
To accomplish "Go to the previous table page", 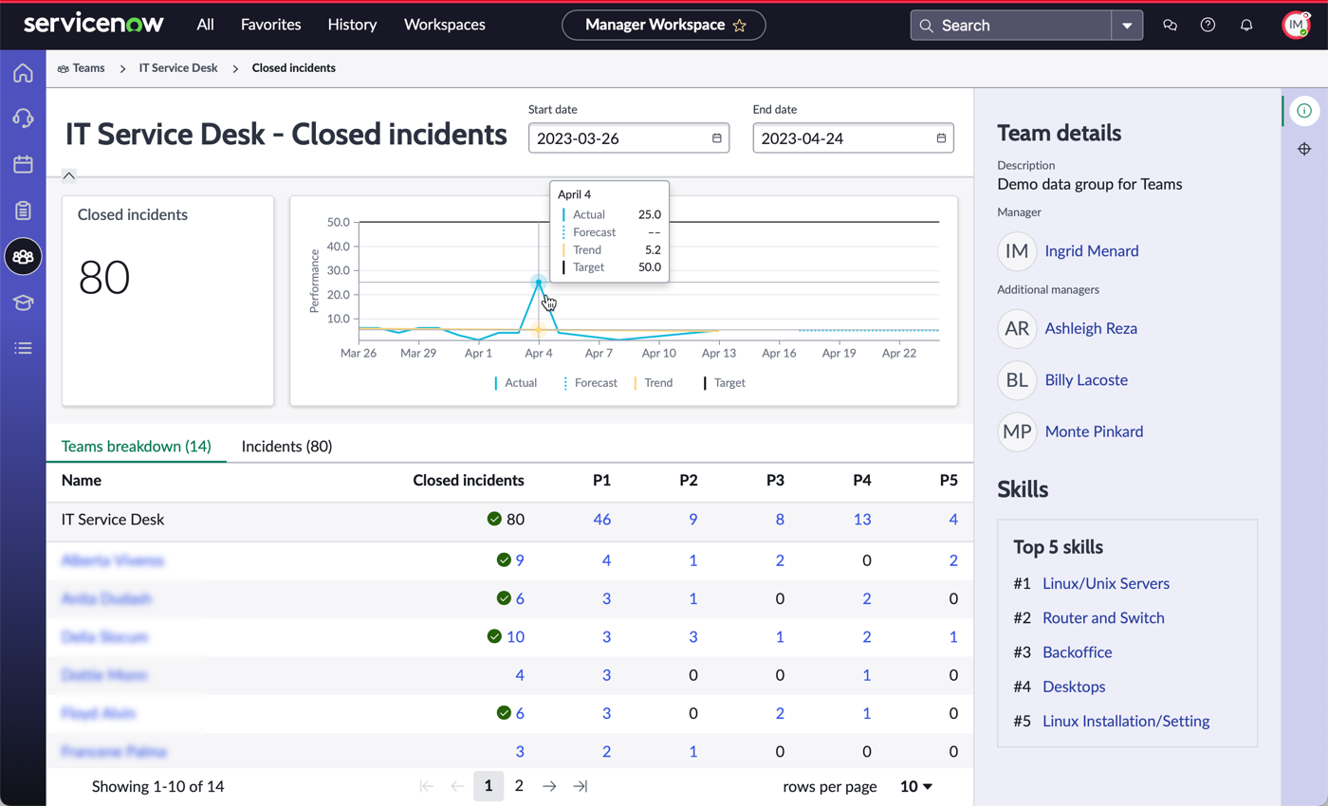I will [x=457, y=786].
